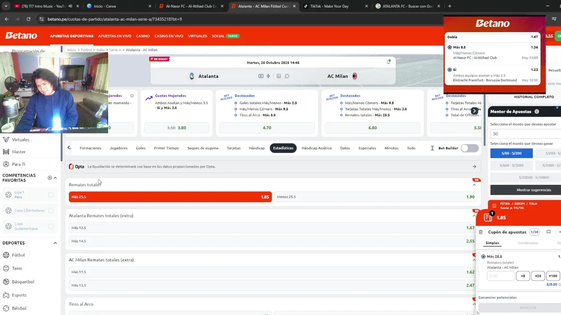This screenshot has height=315, width=561.
Task: Open the browser tab list dropdown
Action: [6, 6]
